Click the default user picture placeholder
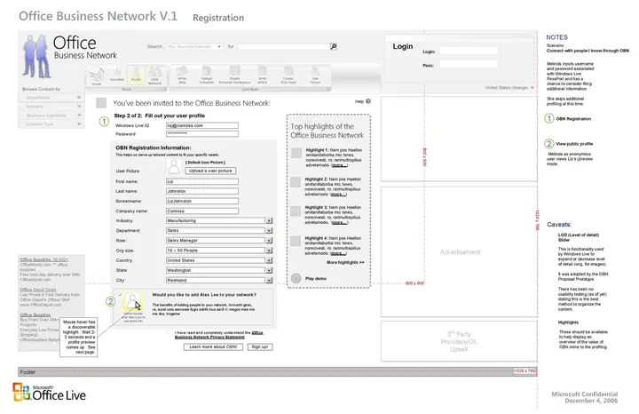The width and height of the screenshot is (639, 414). click(x=174, y=167)
